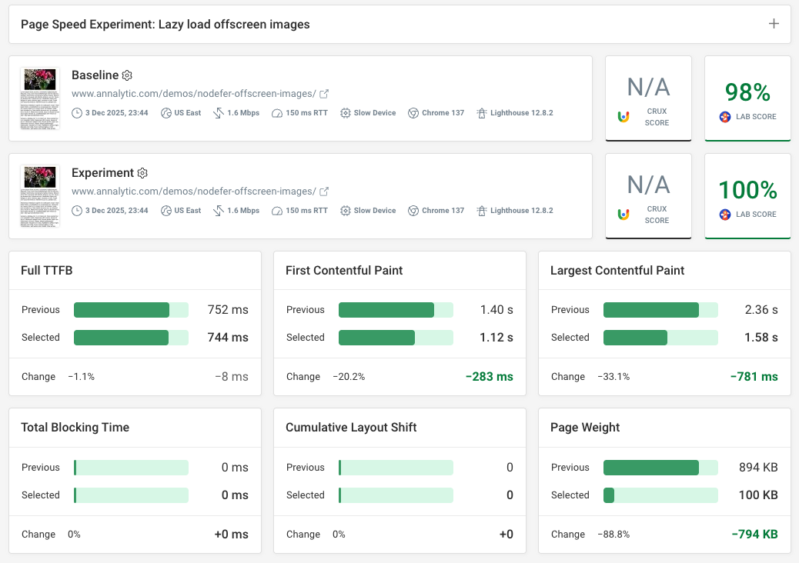
Task: Select the Largest Contentful Paint card title
Action: pyautogui.click(x=617, y=270)
